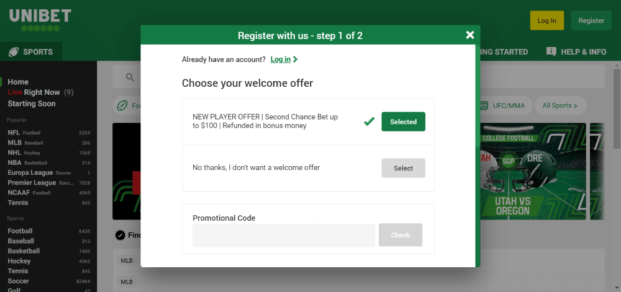Viewport: 621px width, 292px height.
Task: Expand All Sports chevron chip
Action: (x=560, y=105)
